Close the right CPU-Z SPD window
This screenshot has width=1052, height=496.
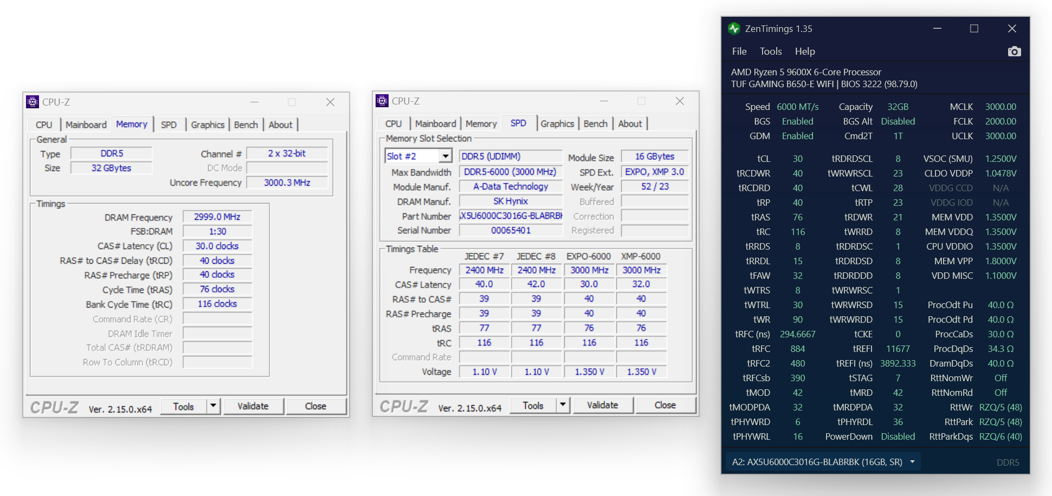(x=680, y=101)
